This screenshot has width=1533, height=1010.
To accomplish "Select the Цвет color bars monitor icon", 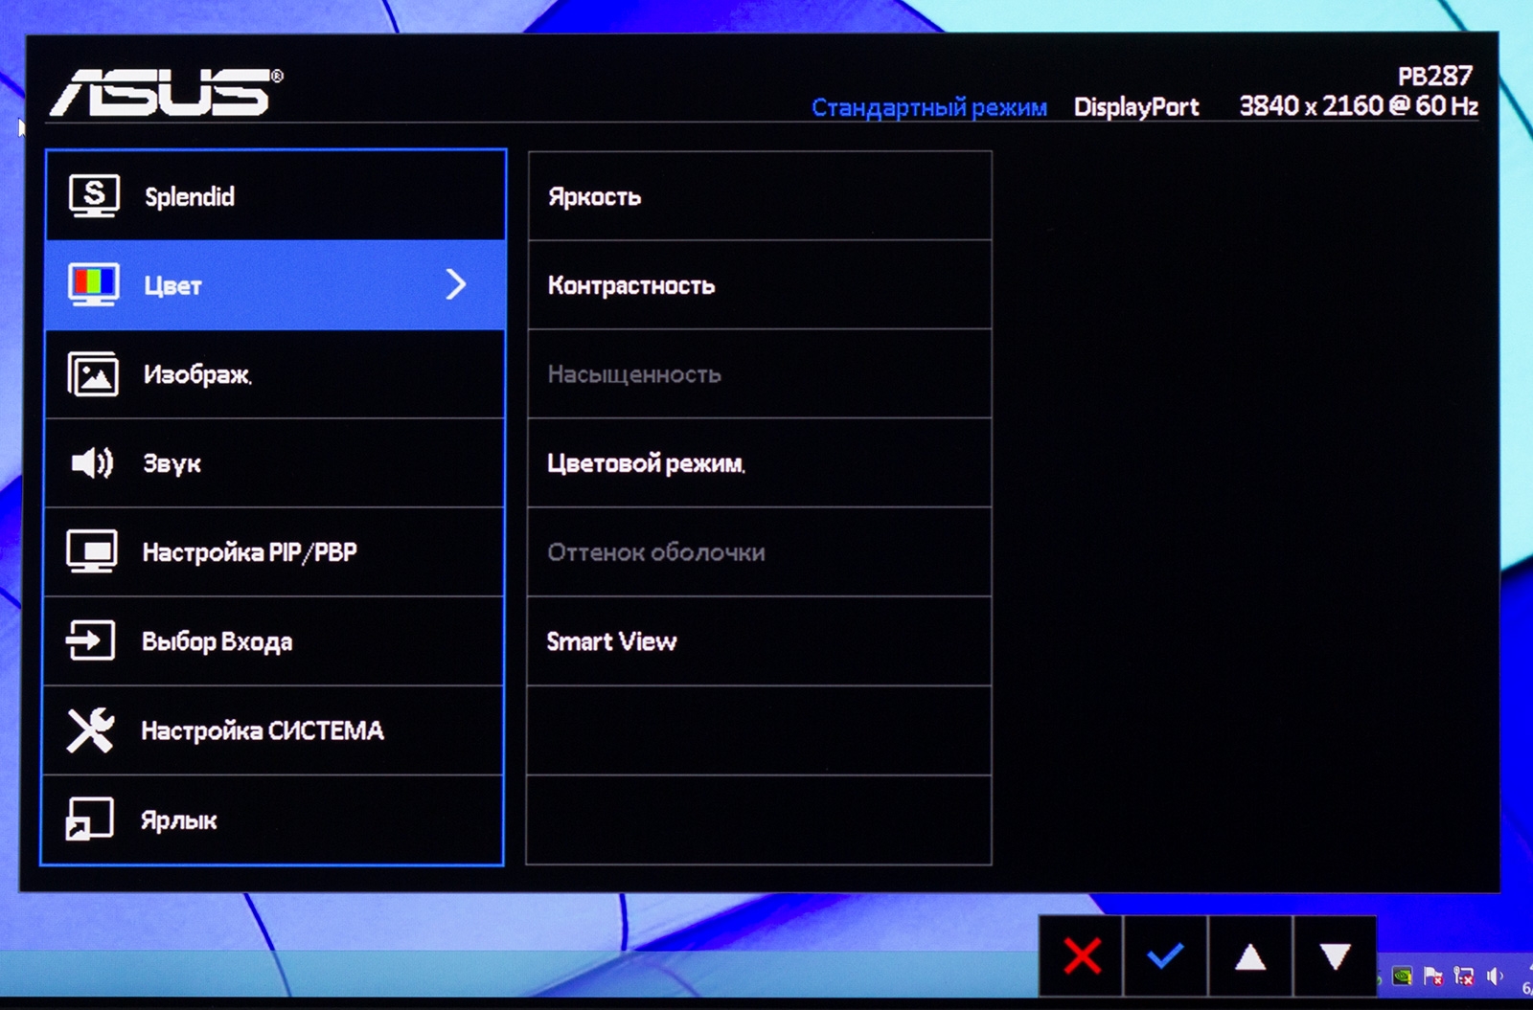I will [94, 285].
